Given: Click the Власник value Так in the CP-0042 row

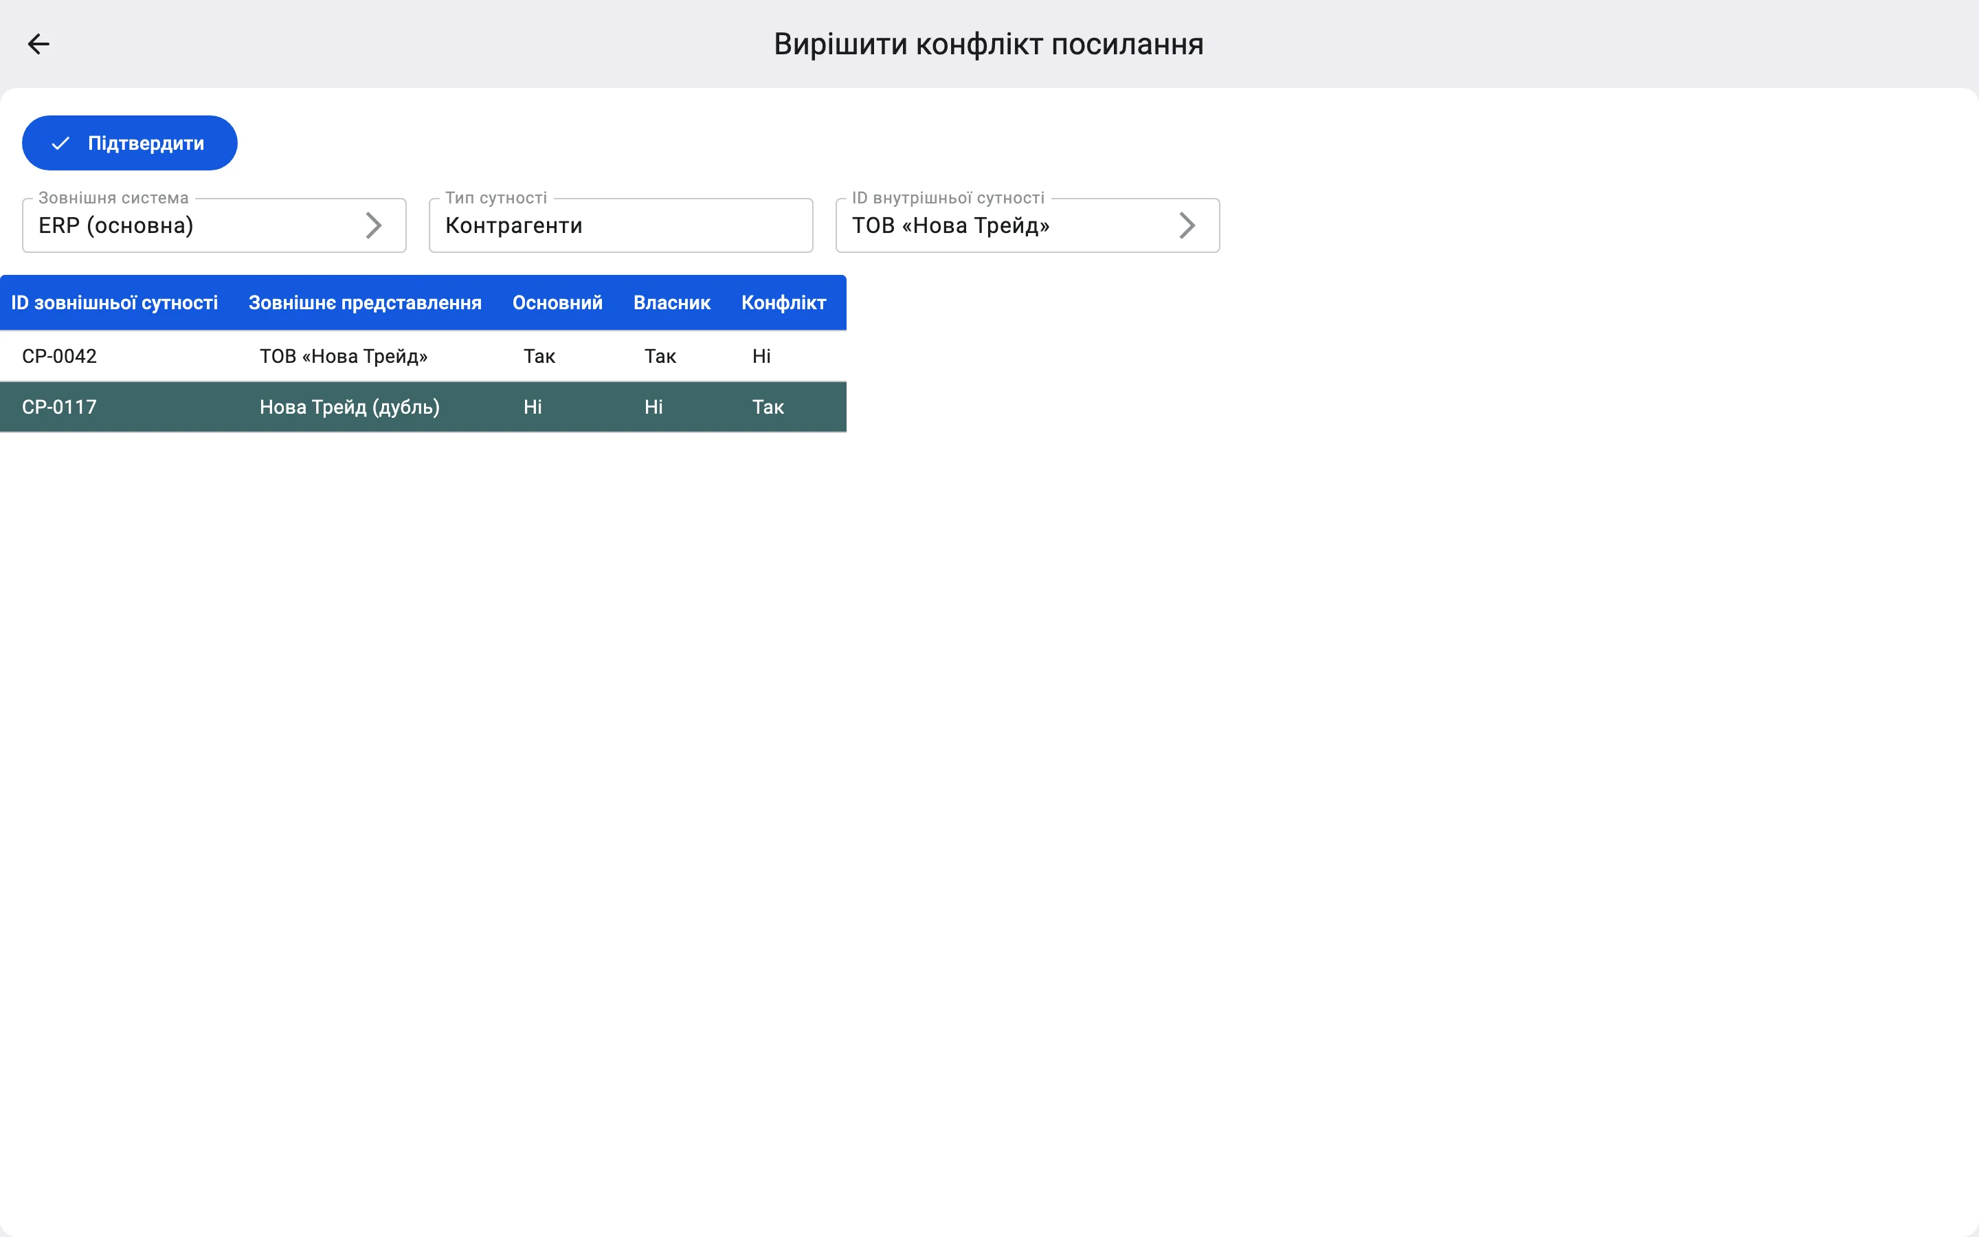Looking at the screenshot, I should (660, 356).
